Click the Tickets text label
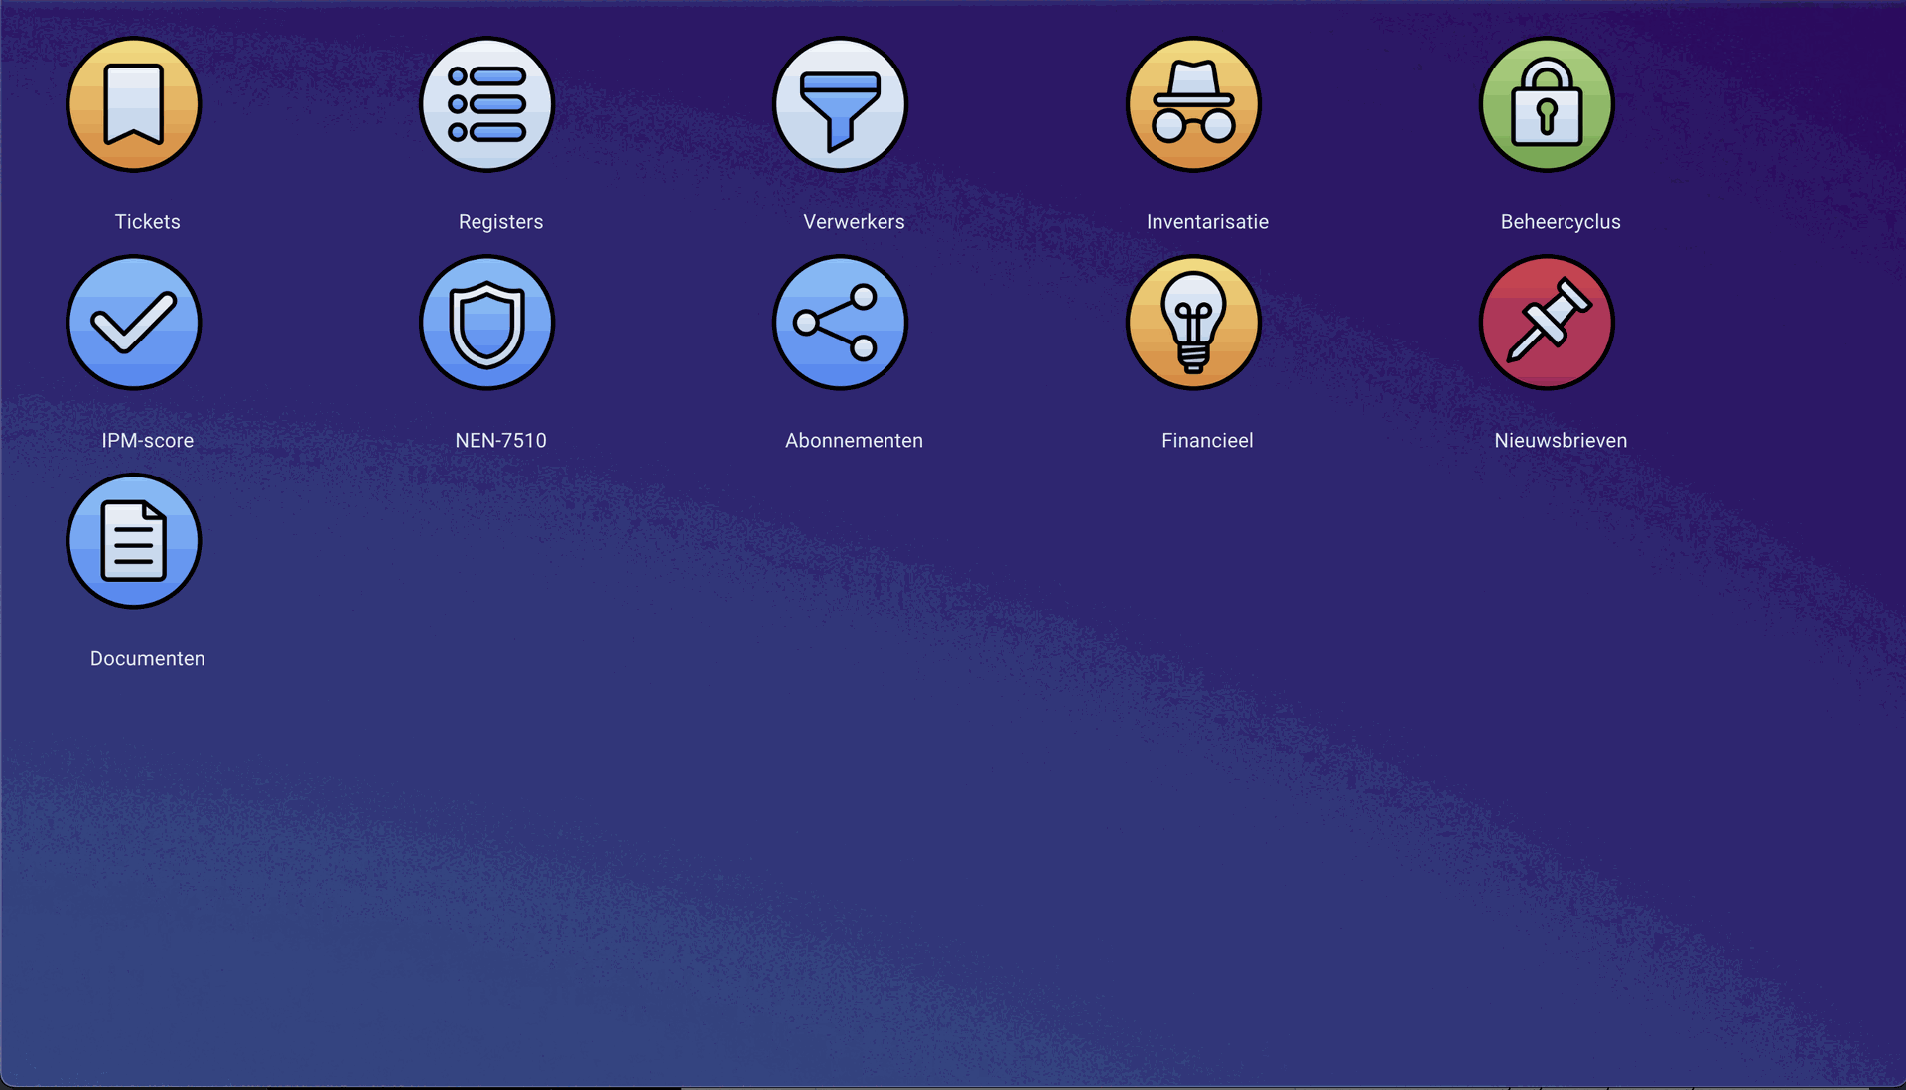The height and width of the screenshot is (1090, 1906). (x=147, y=222)
